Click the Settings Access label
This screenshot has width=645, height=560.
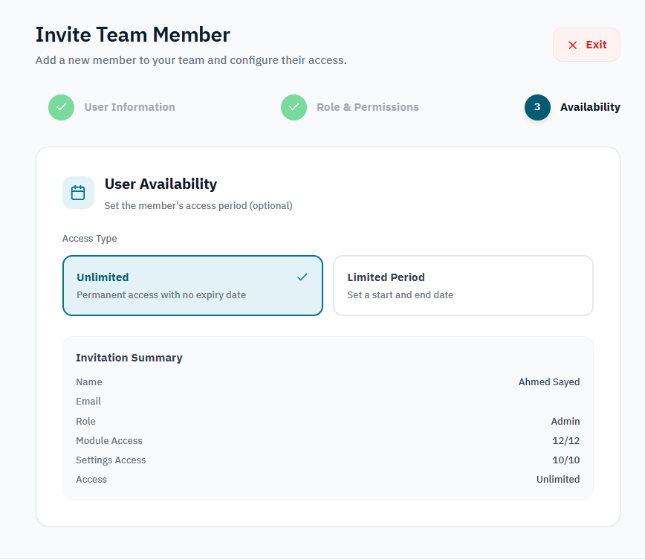pyautogui.click(x=111, y=460)
